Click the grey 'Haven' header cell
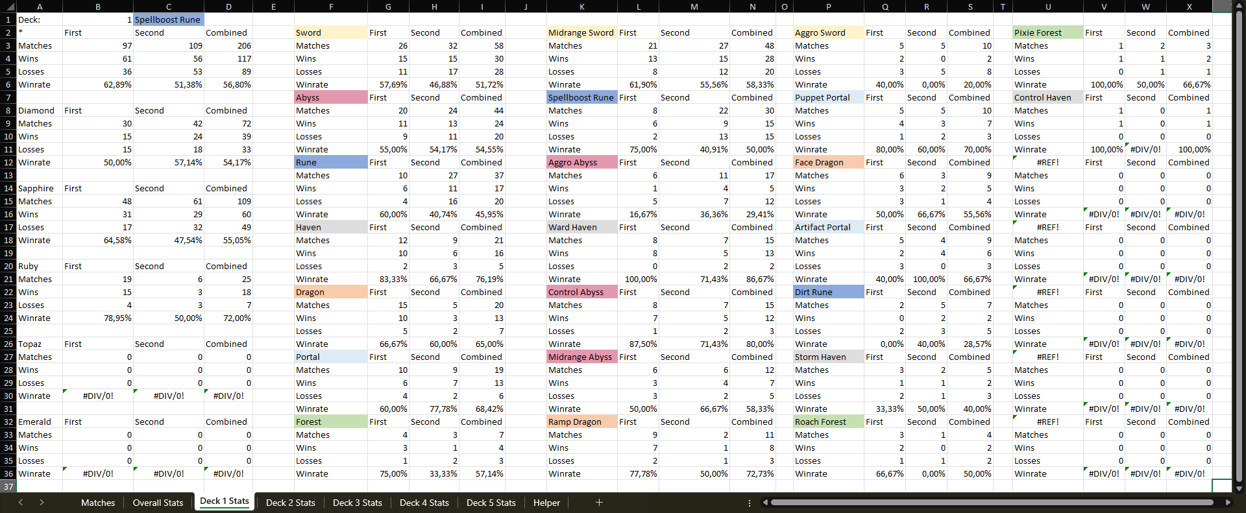1246x513 pixels. click(331, 227)
